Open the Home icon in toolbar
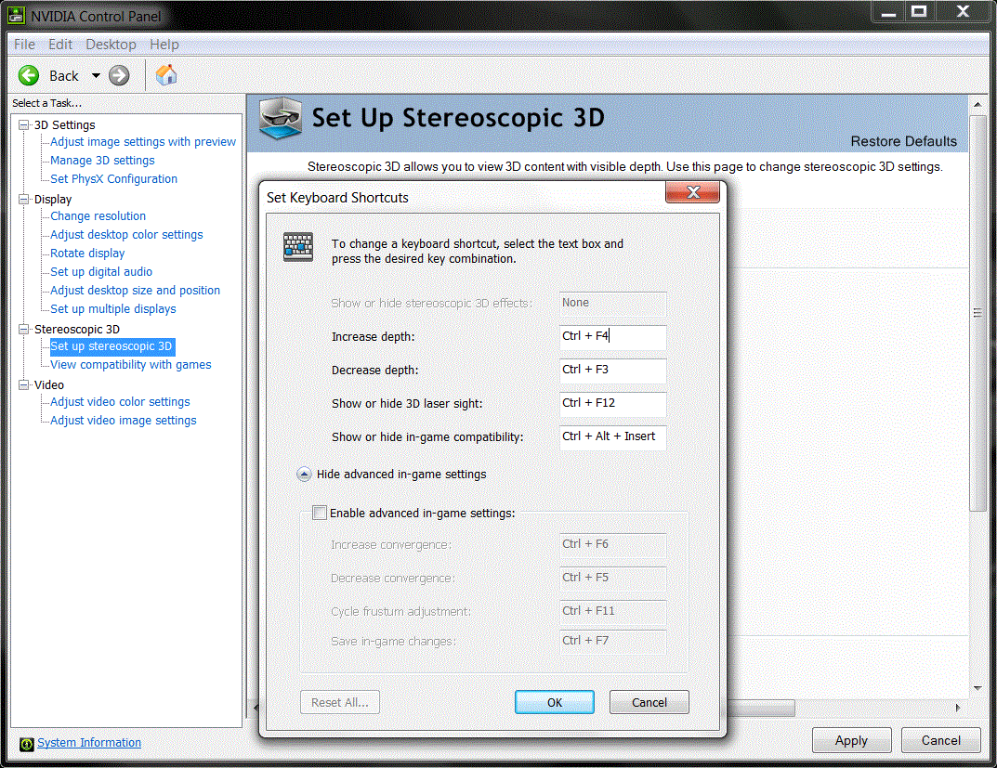 [x=166, y=75]
